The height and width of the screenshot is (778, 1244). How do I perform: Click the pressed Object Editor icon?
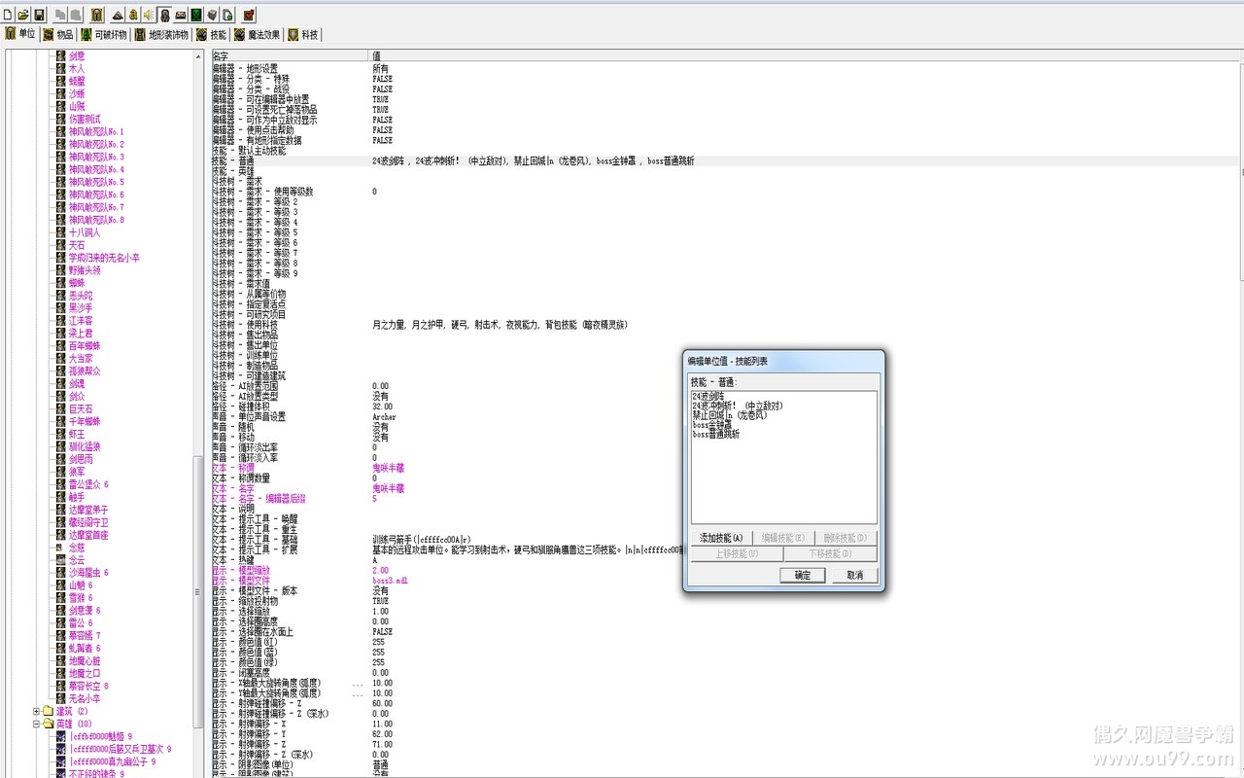(x=164, y=15)
